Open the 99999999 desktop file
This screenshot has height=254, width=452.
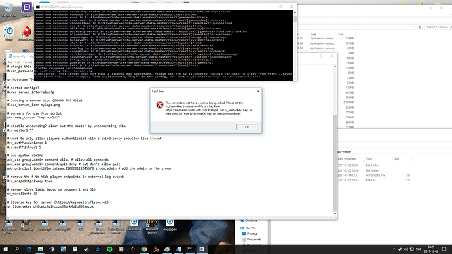tap(170, 225)
